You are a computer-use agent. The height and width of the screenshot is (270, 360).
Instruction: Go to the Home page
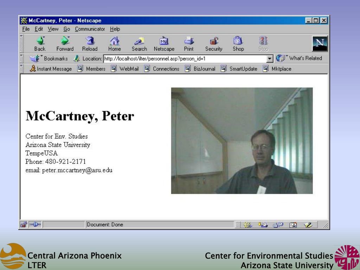(115, 44)
